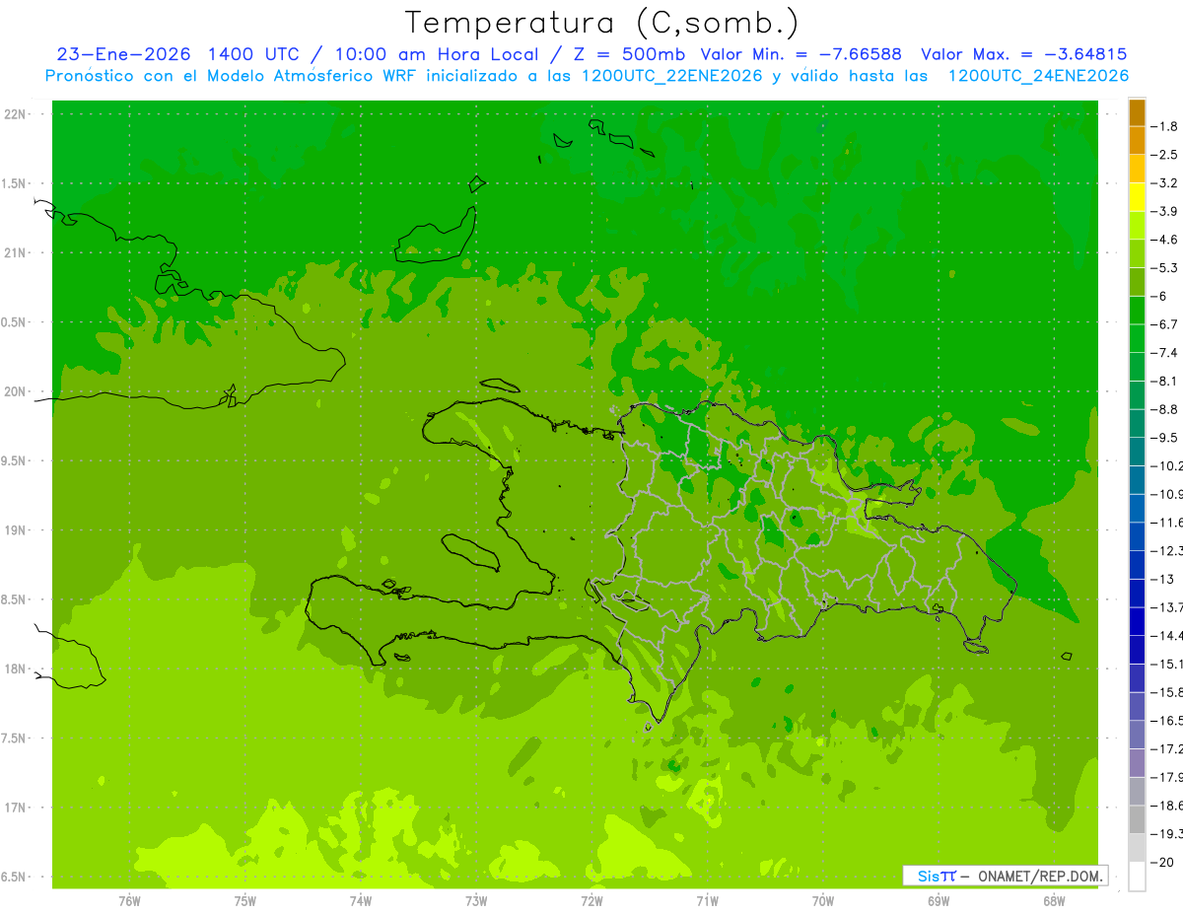
Task: Select the date text '23-Ene-2026'
Action: (124, 54)
